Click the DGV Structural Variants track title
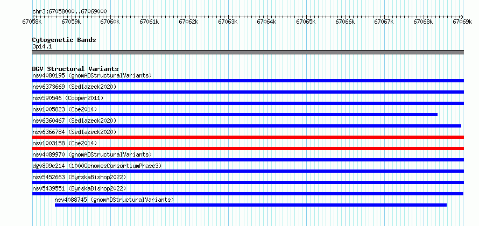Viewport: 479px width, 226px height. click(75, 69)
